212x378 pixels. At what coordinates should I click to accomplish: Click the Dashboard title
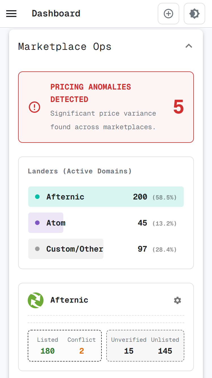point(56,13)
